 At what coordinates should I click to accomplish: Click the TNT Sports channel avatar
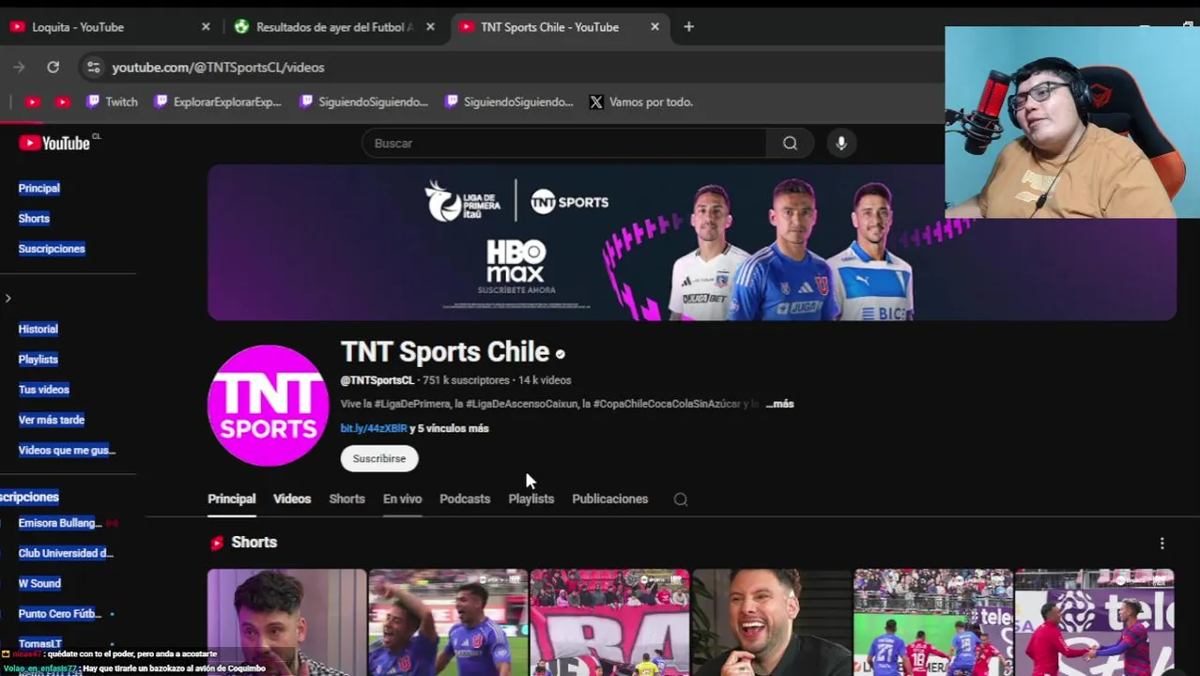268,405
